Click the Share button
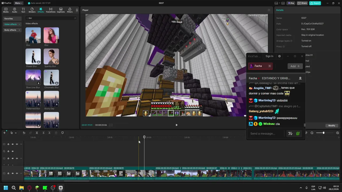This screenshot has width=342, height=192. [x=302, y=3]
